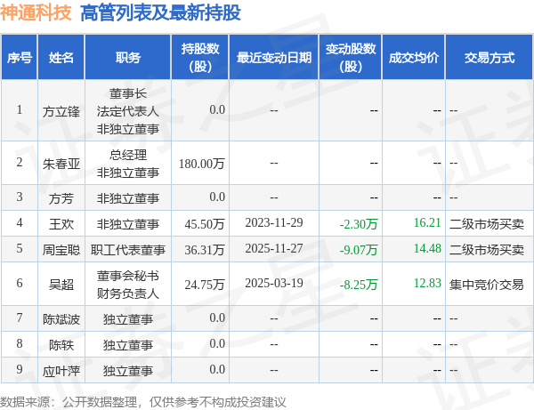This screenshot has height=410, width=534.
Task: Click the 45.50万 shareholding value
Action: pos(205,224)
